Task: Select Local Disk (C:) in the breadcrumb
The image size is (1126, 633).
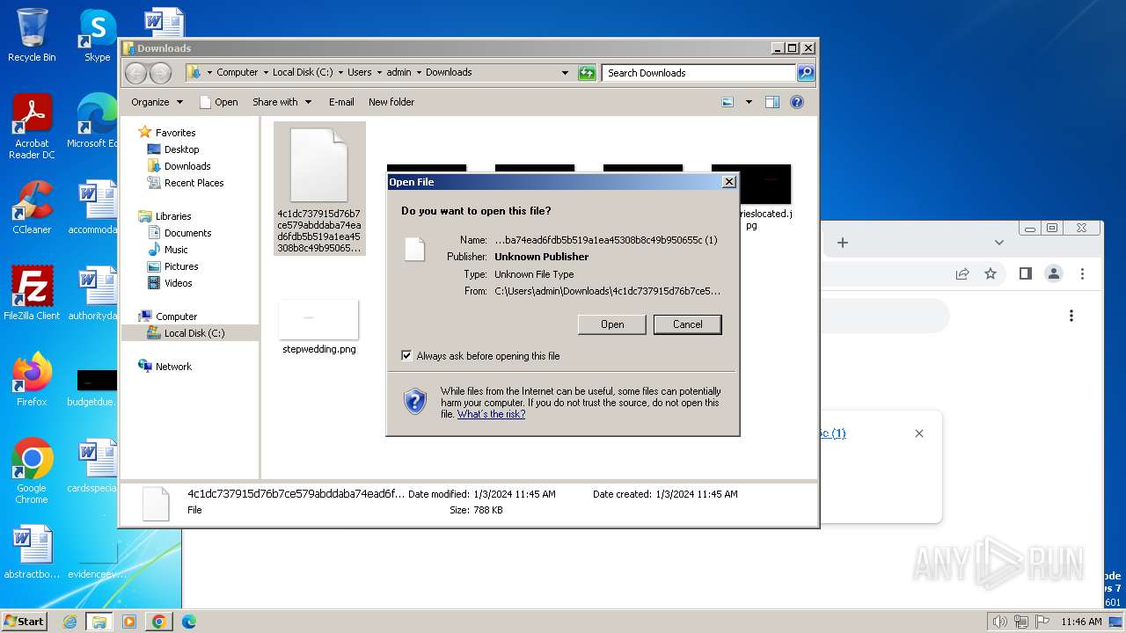Action: 303,72
